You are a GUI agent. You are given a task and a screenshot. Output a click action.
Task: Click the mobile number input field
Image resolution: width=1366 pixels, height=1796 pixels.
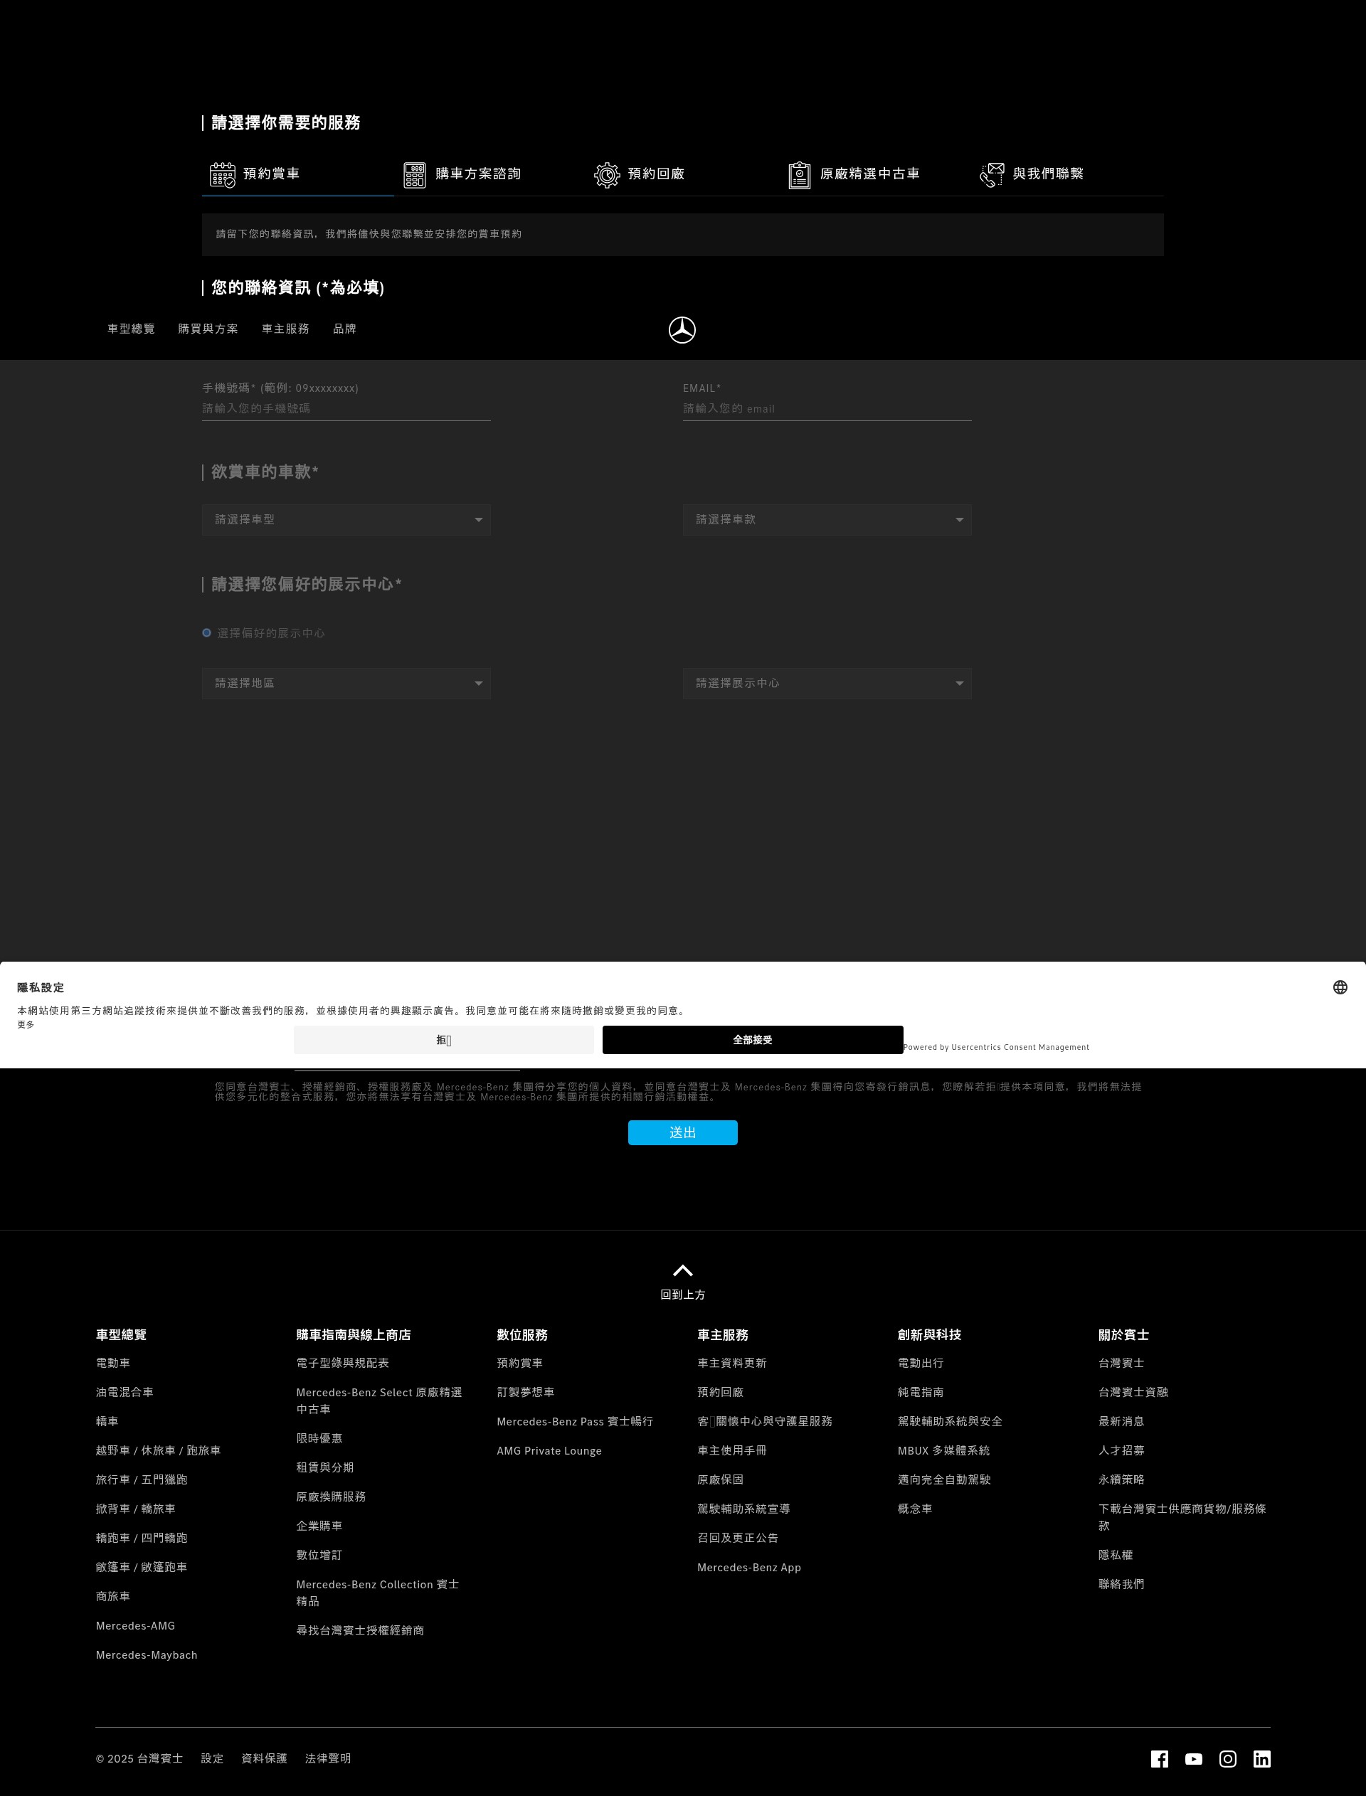click(x=346, y=409)
